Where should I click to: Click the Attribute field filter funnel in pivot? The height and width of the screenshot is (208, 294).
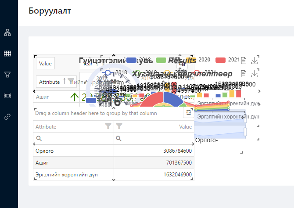pos(71,81)
